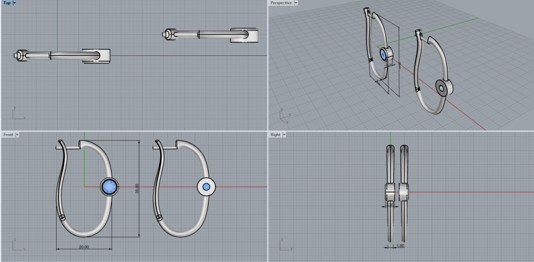Select the 20.00 width dimension text

click(84, 246)
